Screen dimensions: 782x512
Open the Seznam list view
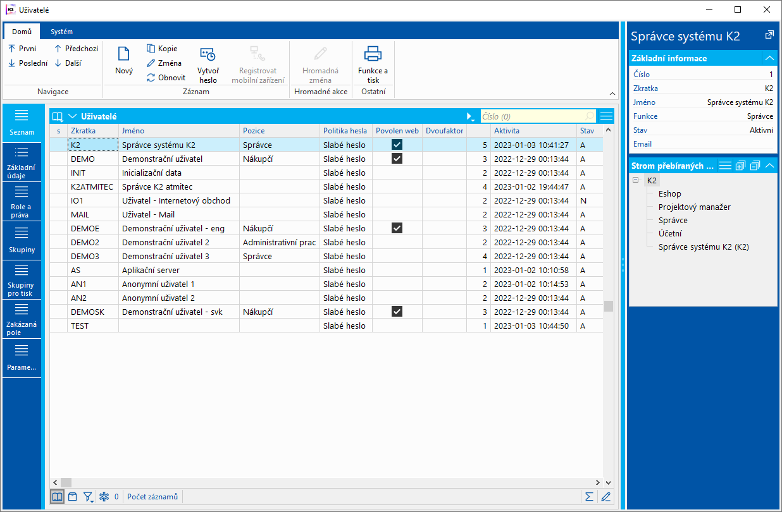22,123
